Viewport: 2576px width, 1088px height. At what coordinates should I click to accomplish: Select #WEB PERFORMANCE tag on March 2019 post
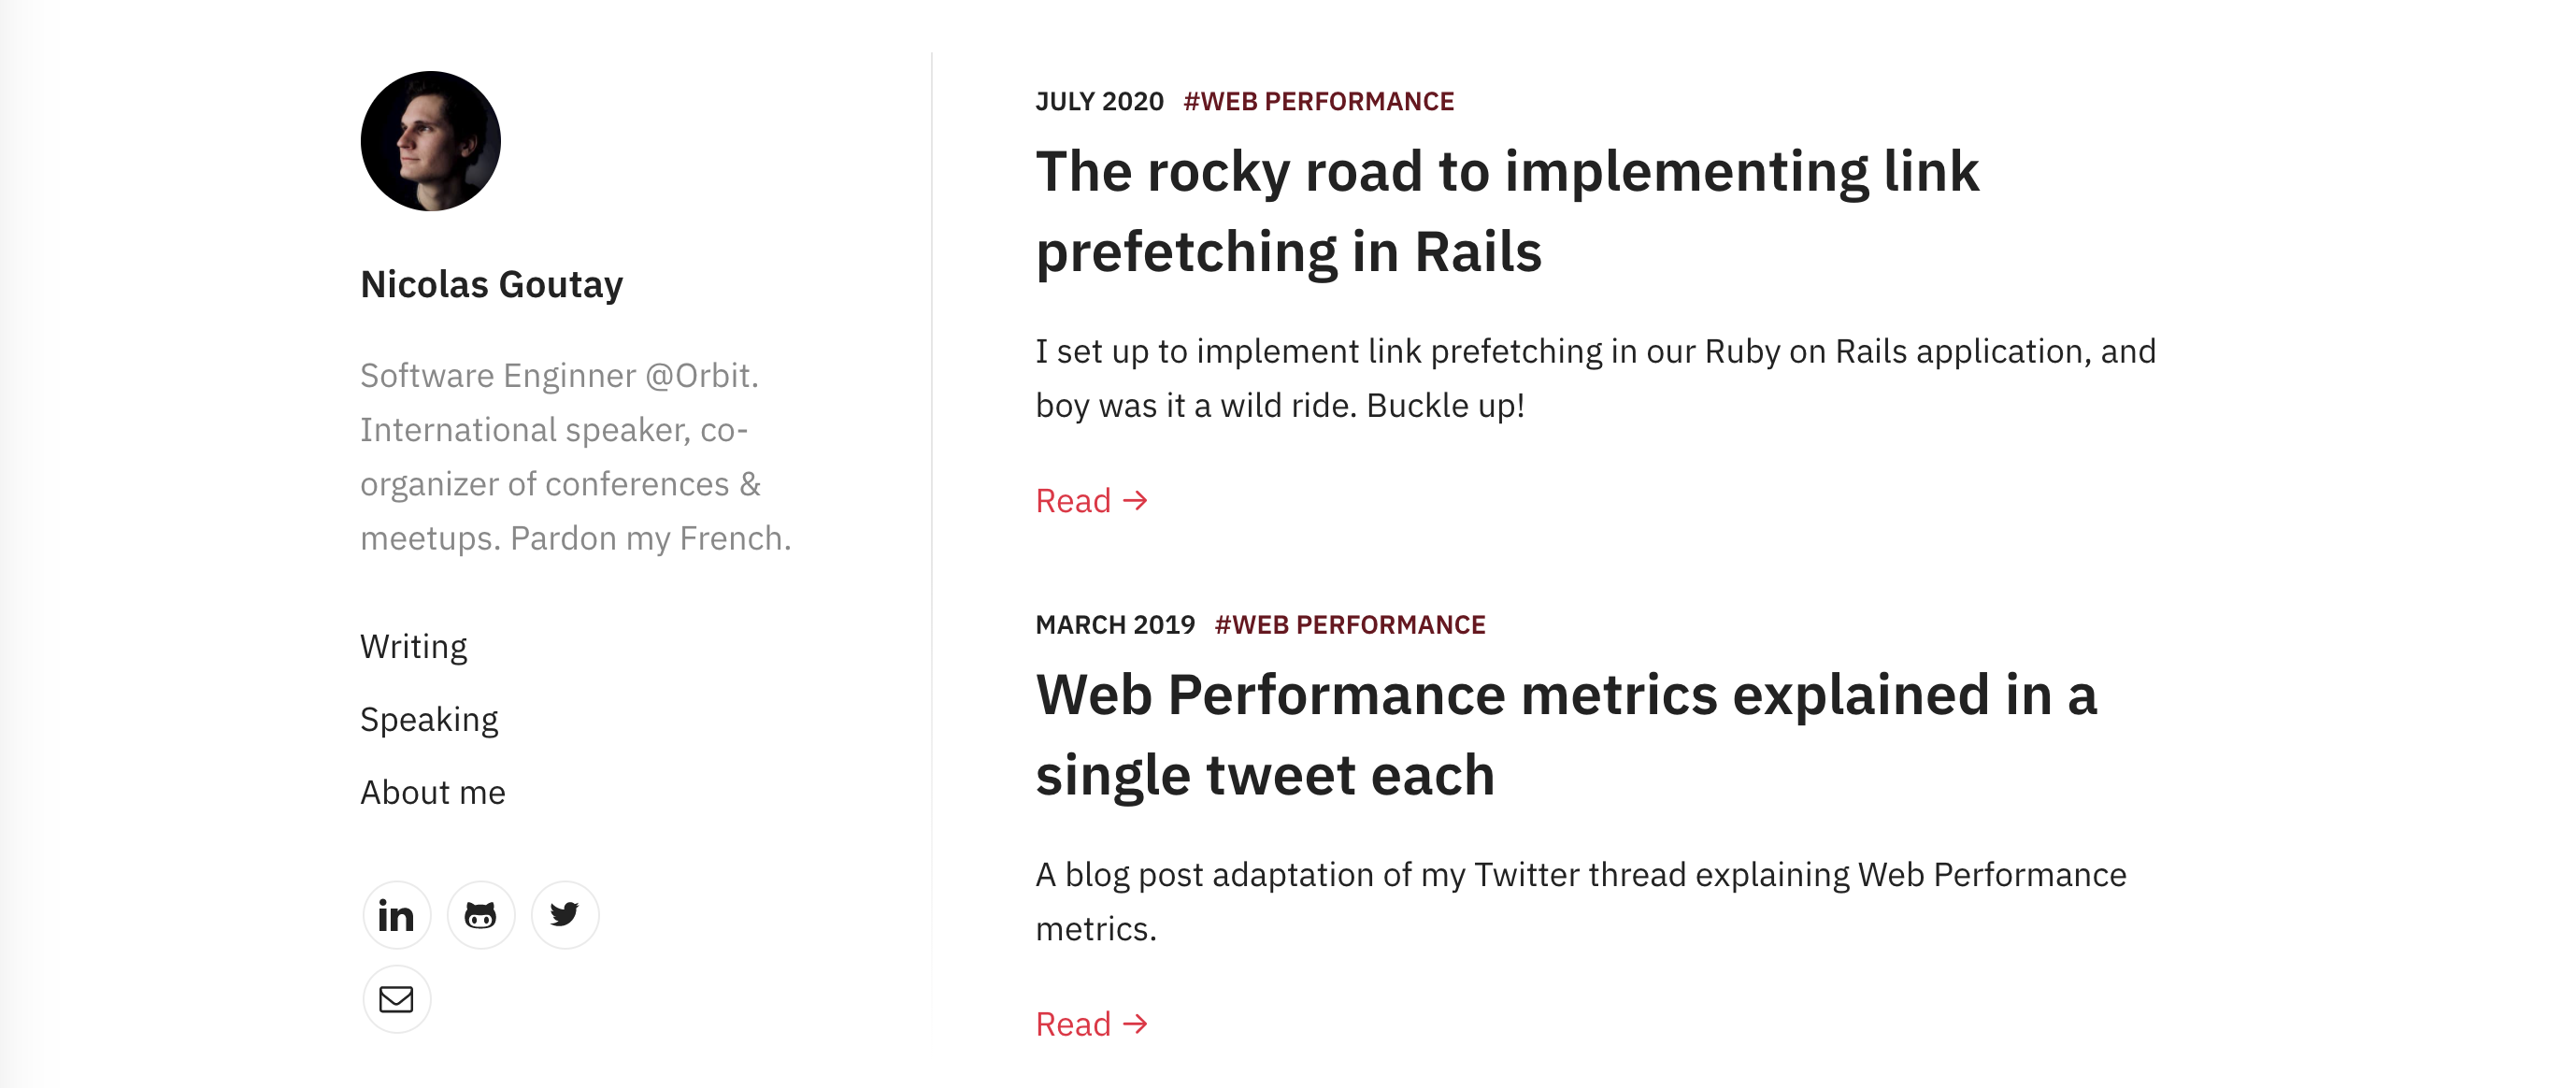click(x=1350, y=625)
